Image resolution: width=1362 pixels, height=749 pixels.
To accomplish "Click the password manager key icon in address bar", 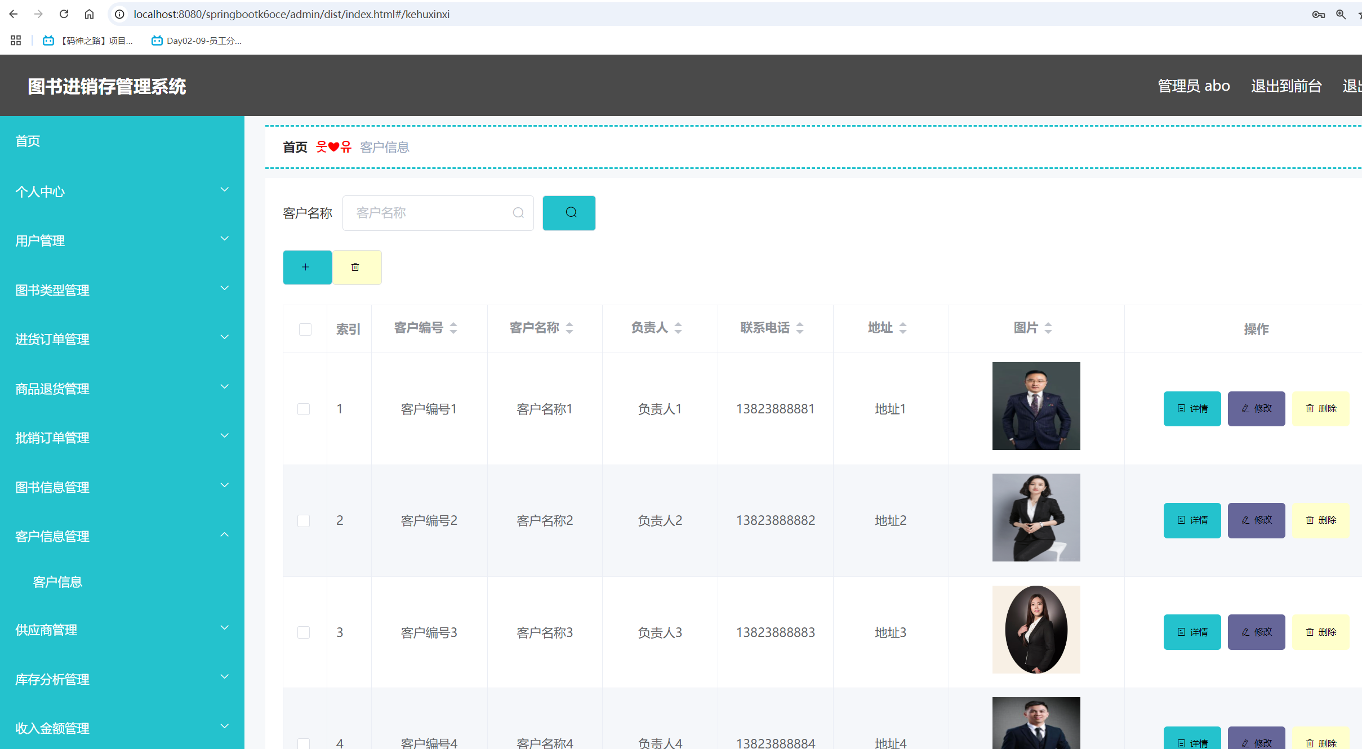I will point(1318,14).
